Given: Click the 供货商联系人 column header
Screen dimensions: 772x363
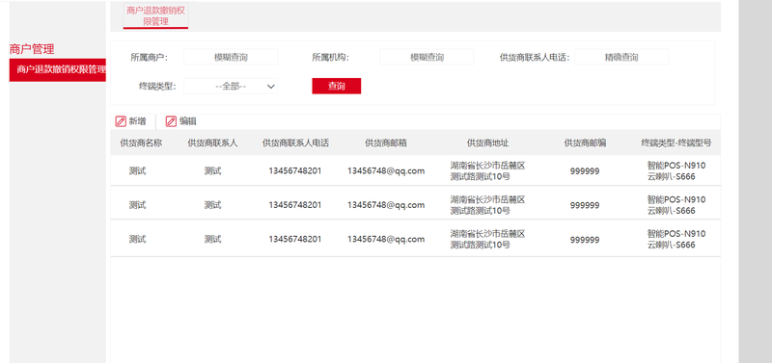Looking at the screenshot, I should click(212, 143).
